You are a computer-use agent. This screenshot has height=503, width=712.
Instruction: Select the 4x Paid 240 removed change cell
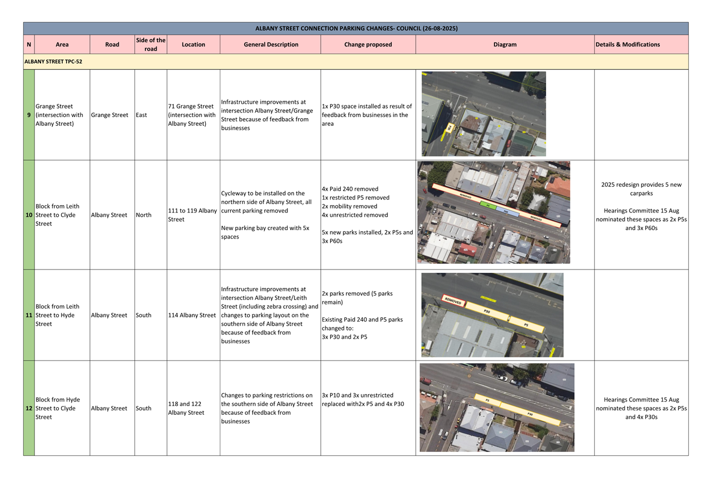coord(367,215)
